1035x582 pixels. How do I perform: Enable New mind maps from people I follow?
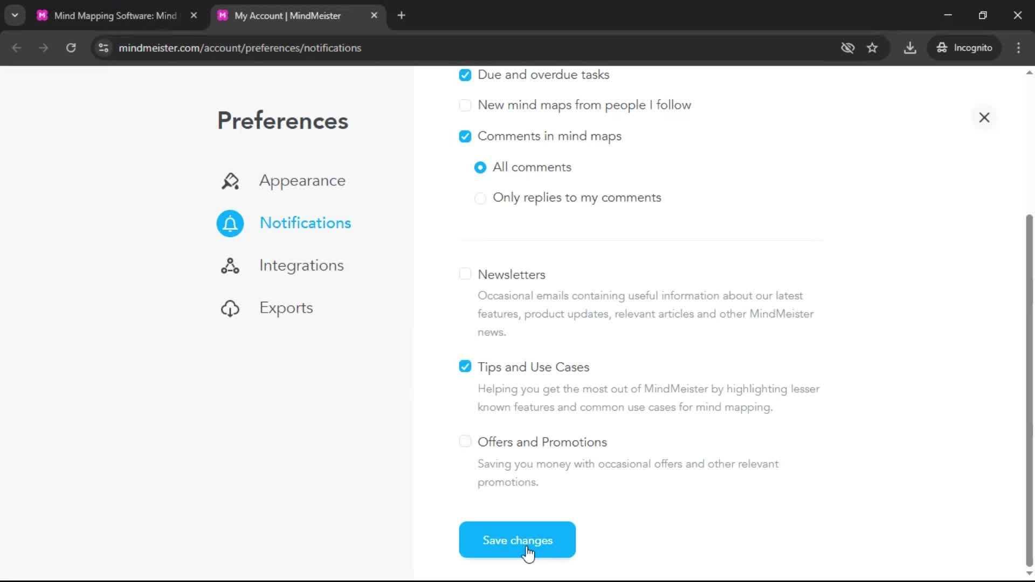point(465,105)
